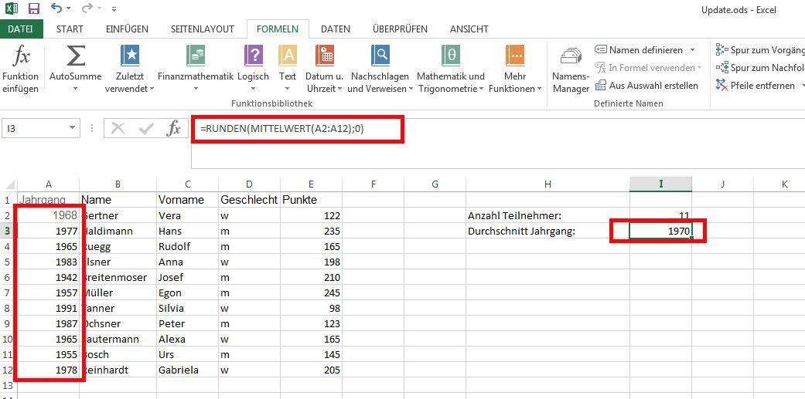Switch to the START tab
The height and width of the screenshot is (399, 805).
click(x=70, y=29)
